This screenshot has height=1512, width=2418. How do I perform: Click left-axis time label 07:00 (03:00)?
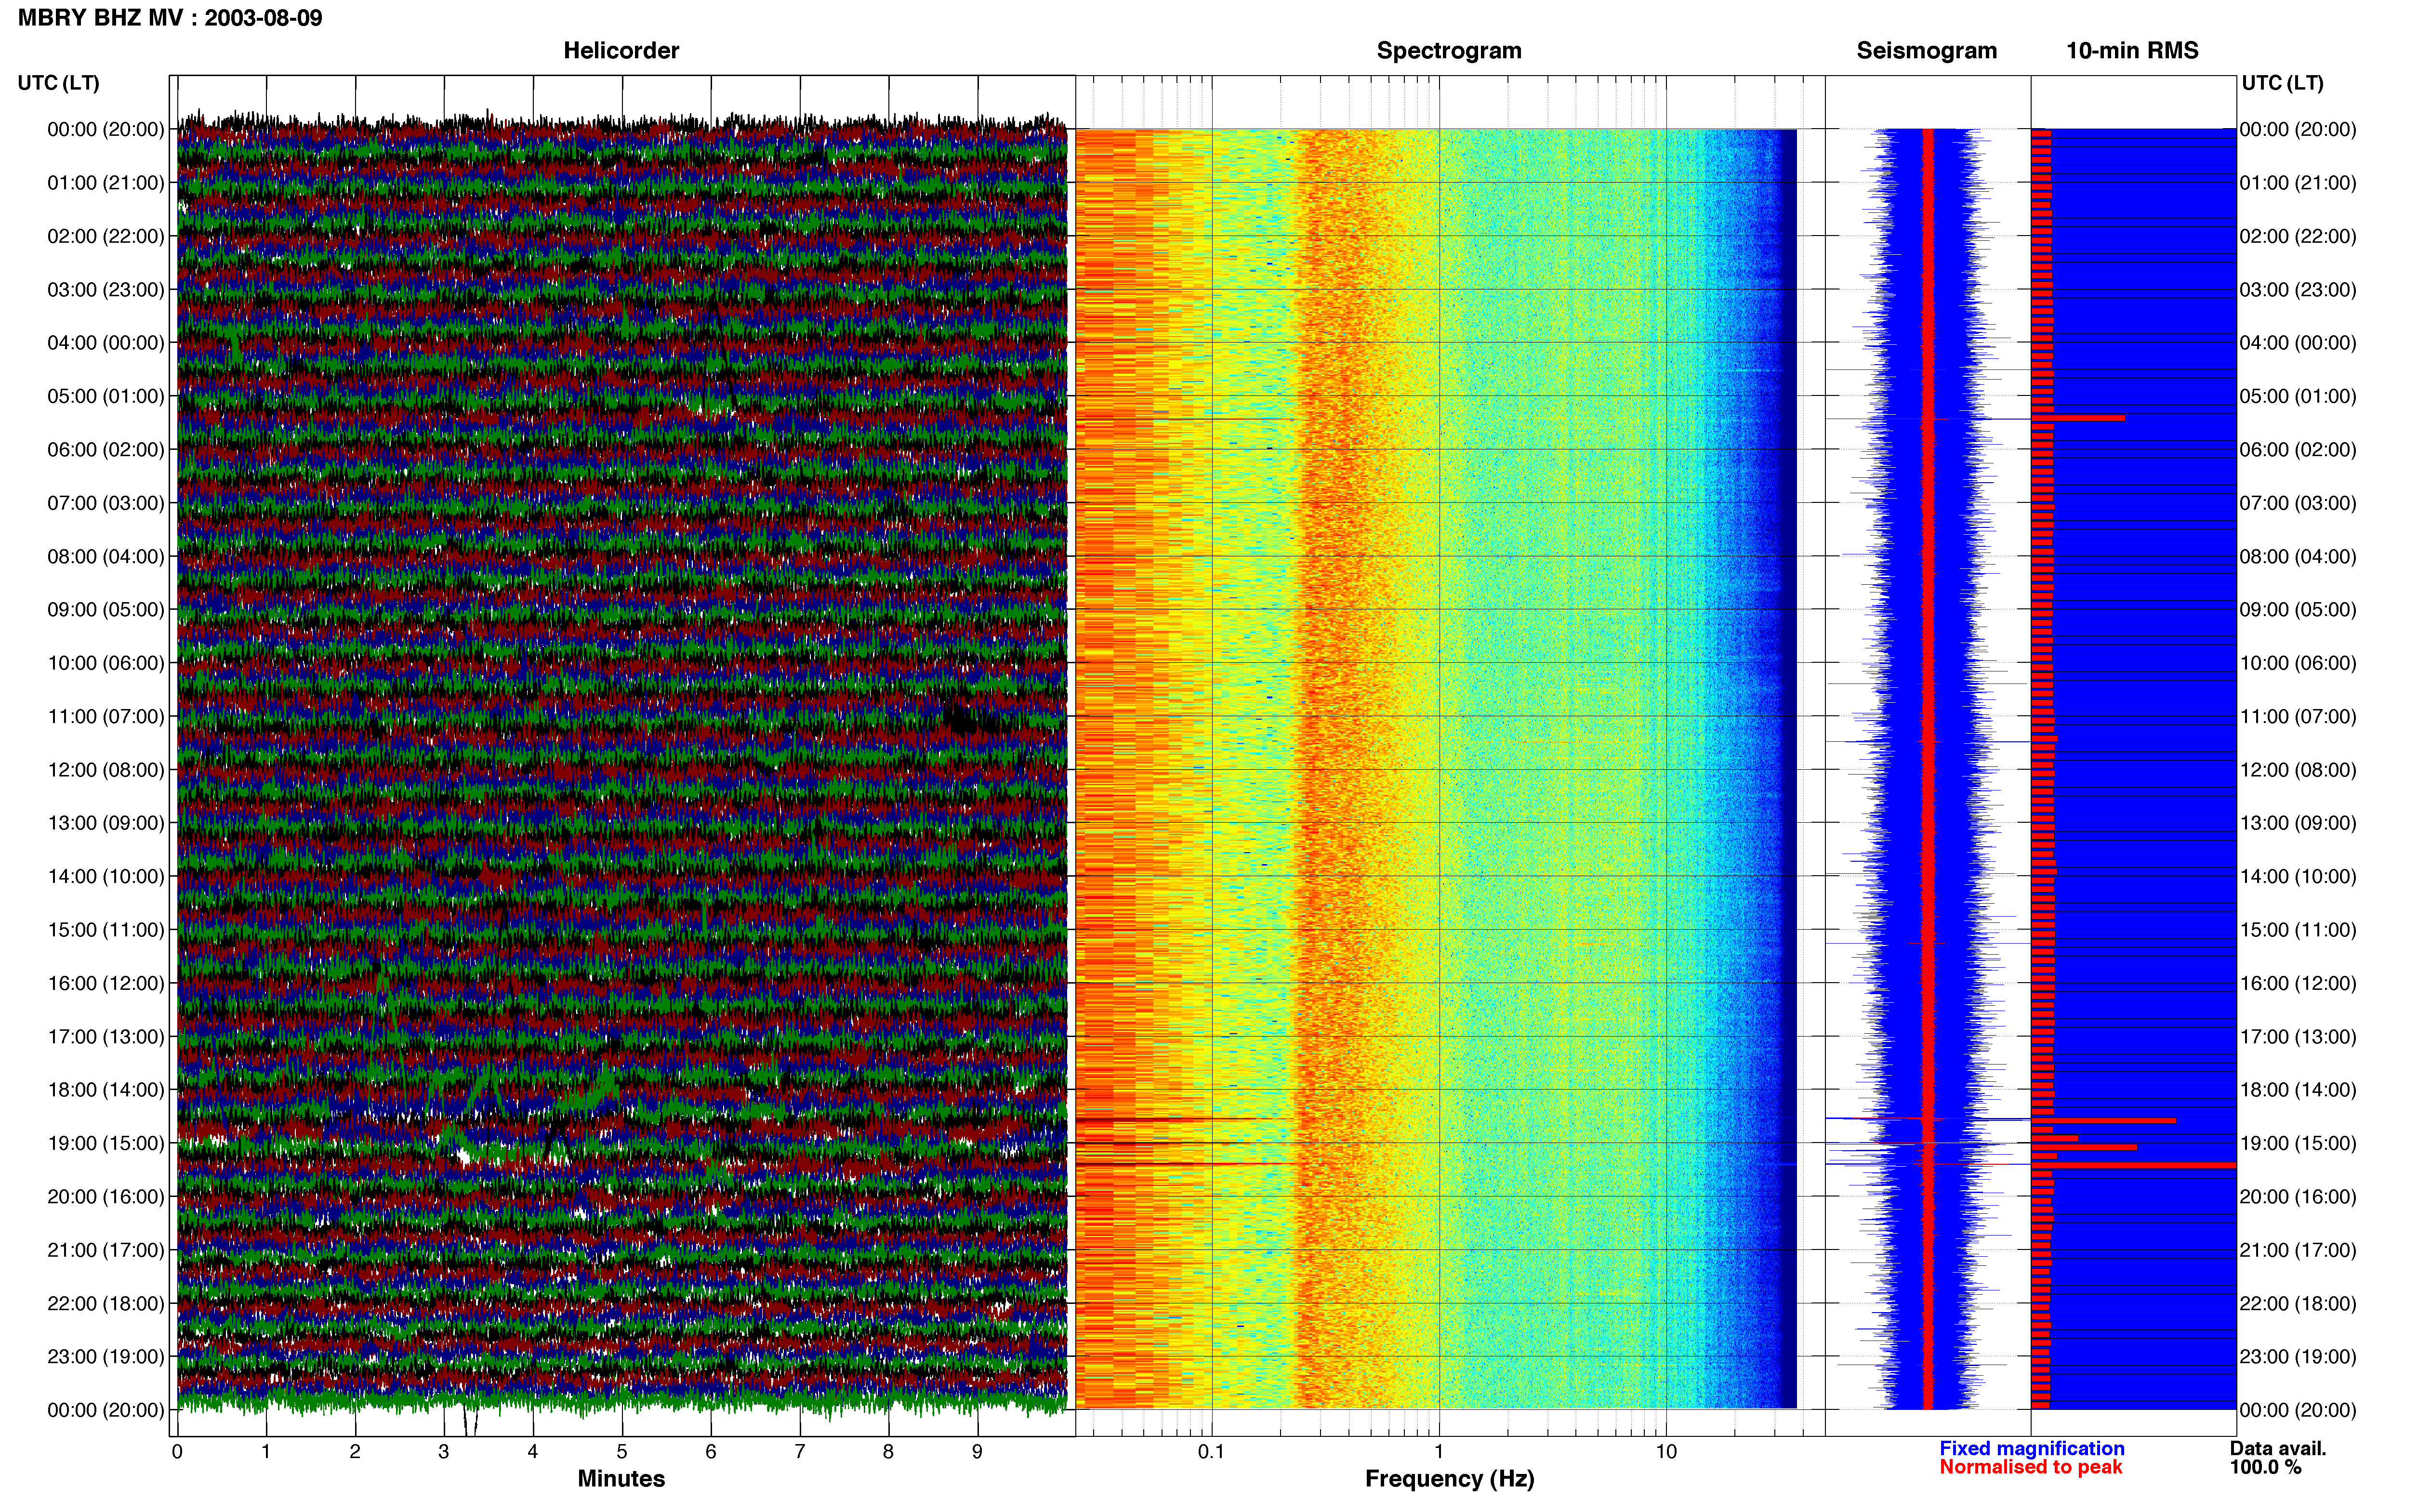coord(106,503)
